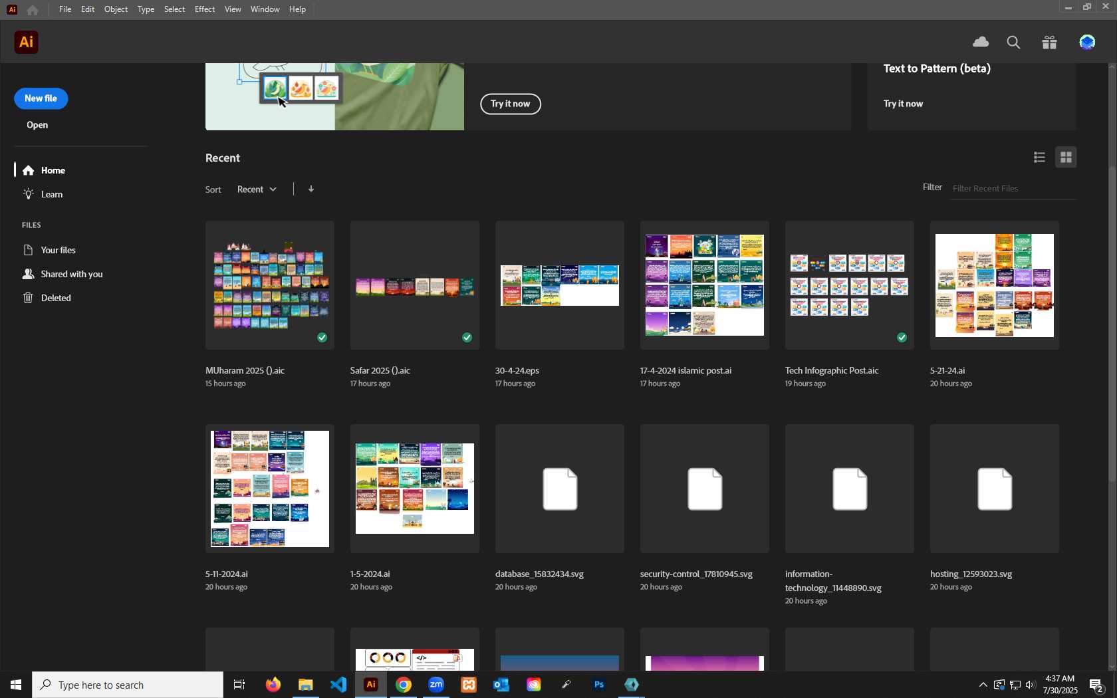Viewport: 1117px width, 698px height.
Task: Open File Explorer from the taskbar
Action: coord(305,685)
